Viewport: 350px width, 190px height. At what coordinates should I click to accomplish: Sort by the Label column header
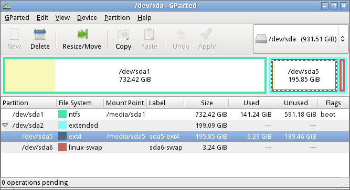point(165,103)
